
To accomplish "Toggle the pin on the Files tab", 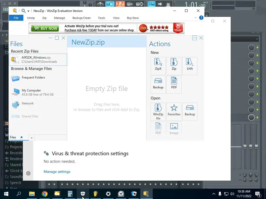I will [x=21, y=137].
